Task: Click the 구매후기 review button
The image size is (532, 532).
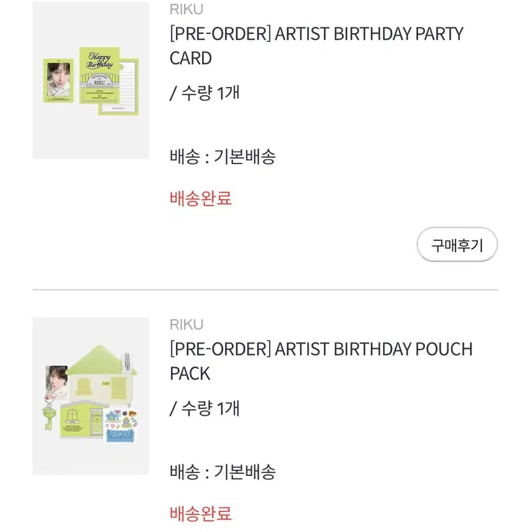Action: (457, 245)
